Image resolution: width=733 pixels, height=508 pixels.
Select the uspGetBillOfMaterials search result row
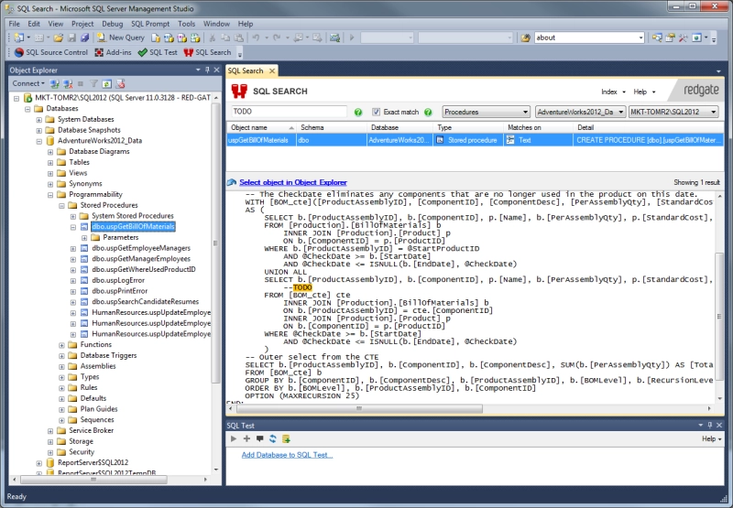click(475, 140)
